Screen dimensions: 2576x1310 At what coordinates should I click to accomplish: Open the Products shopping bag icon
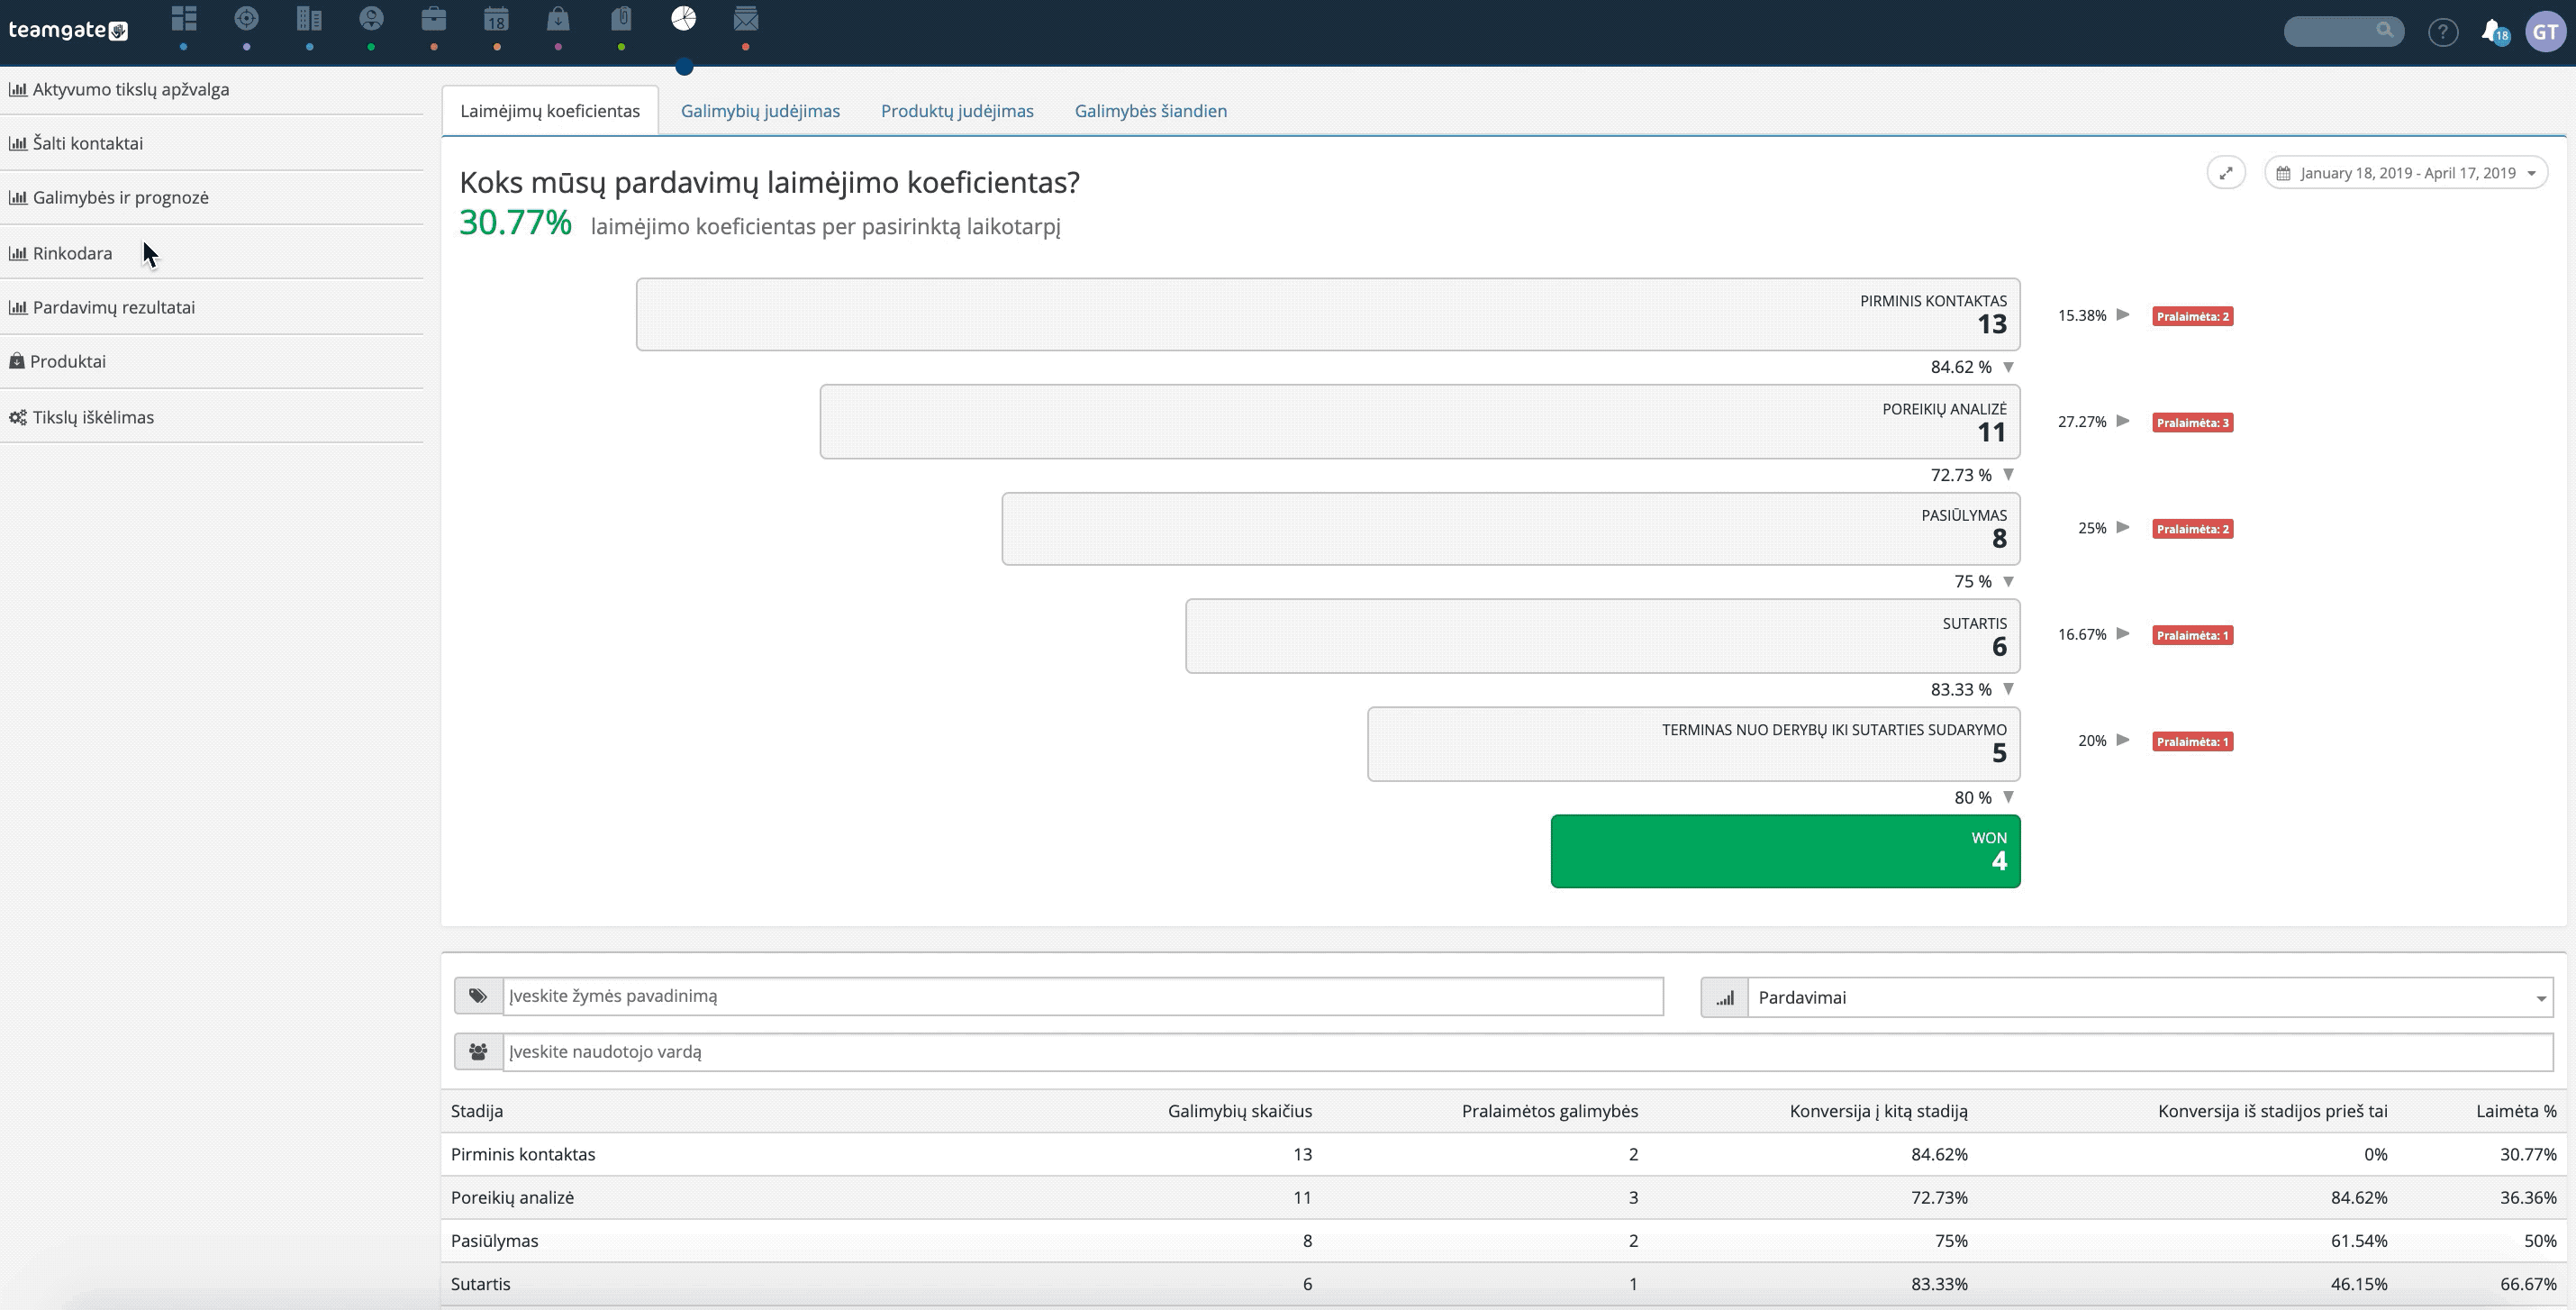pos(558,19)
